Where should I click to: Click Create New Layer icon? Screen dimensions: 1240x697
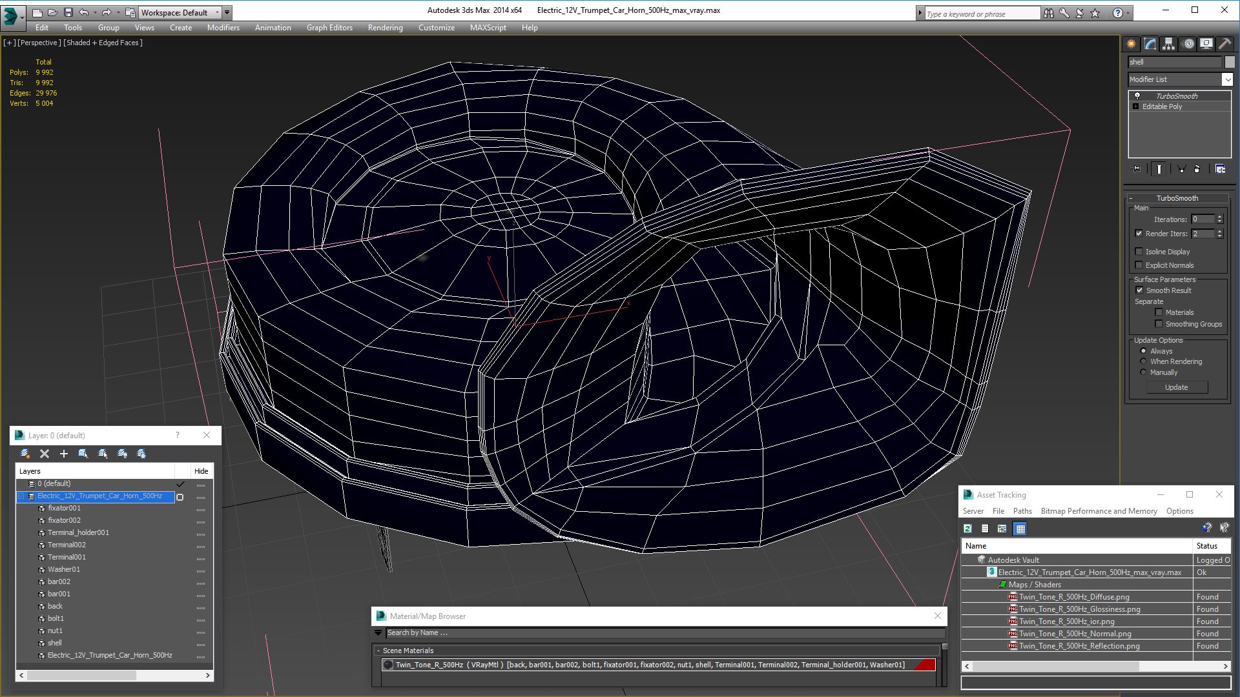(x=25, y=454)
